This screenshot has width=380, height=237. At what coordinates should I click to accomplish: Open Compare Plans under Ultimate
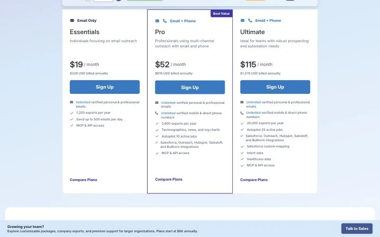pos(254,180)
